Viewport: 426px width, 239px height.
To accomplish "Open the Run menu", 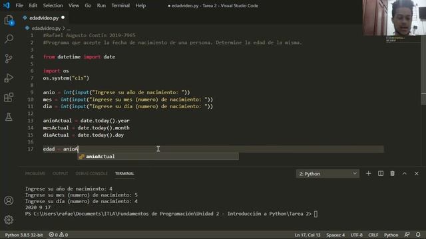I will pyautogui.click(x=101, y=5).
